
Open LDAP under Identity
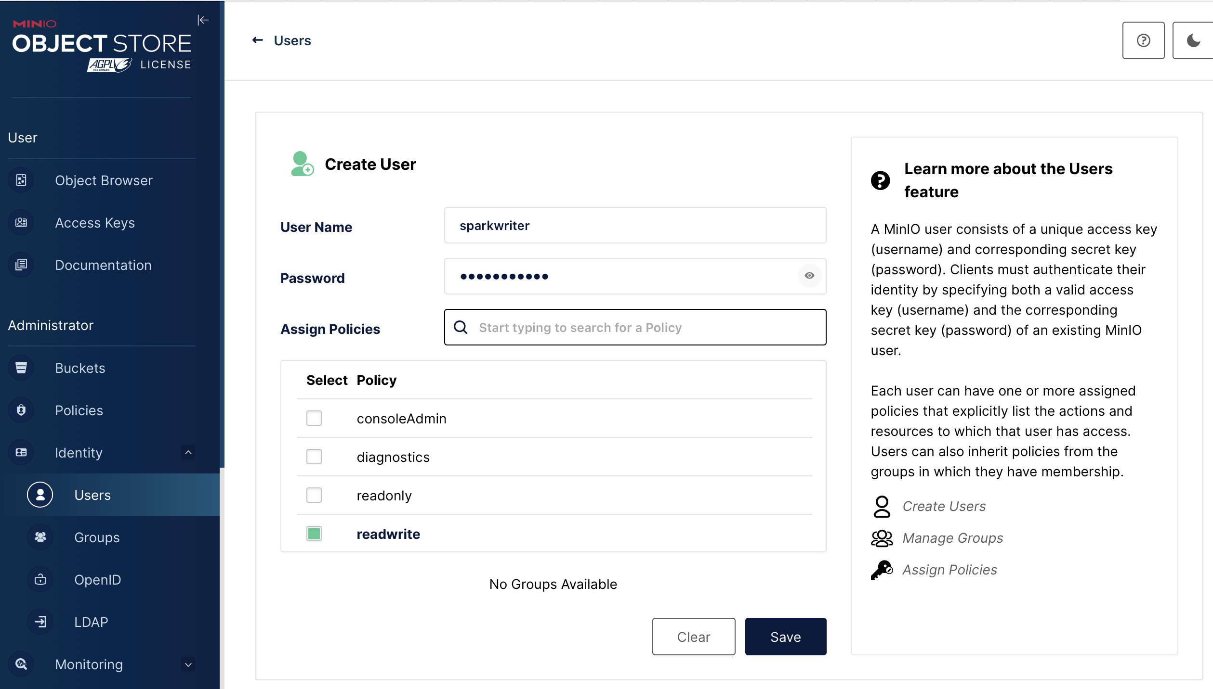tap(91, 622)
